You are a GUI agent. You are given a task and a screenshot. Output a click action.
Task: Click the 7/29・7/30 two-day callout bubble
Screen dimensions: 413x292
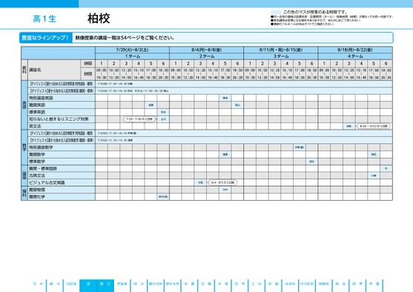(139, 119)
